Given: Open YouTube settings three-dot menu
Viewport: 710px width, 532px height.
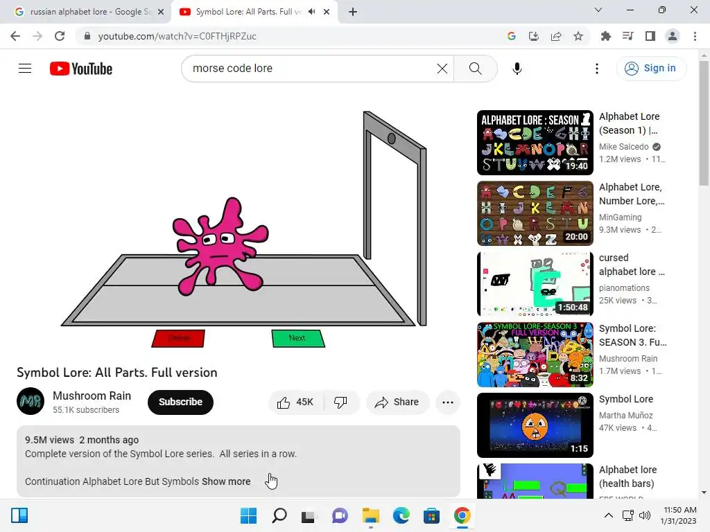Looking at the screenshot, I should click(597, 69).
